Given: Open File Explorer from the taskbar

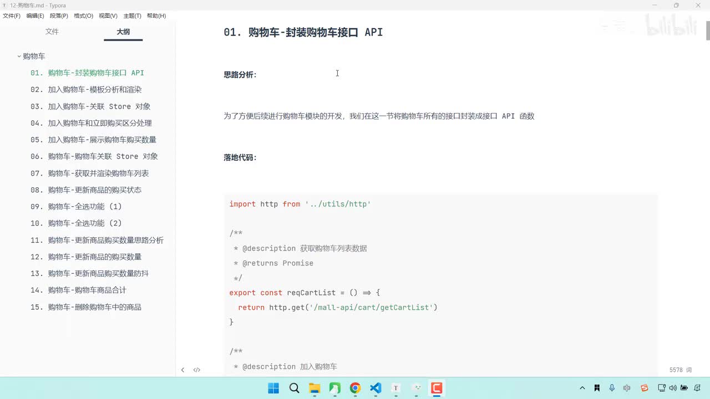Looking at the screenshot, I should click(315, 388).
